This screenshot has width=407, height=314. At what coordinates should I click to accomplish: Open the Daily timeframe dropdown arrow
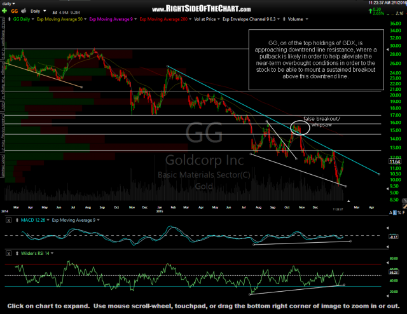(45, 11)
